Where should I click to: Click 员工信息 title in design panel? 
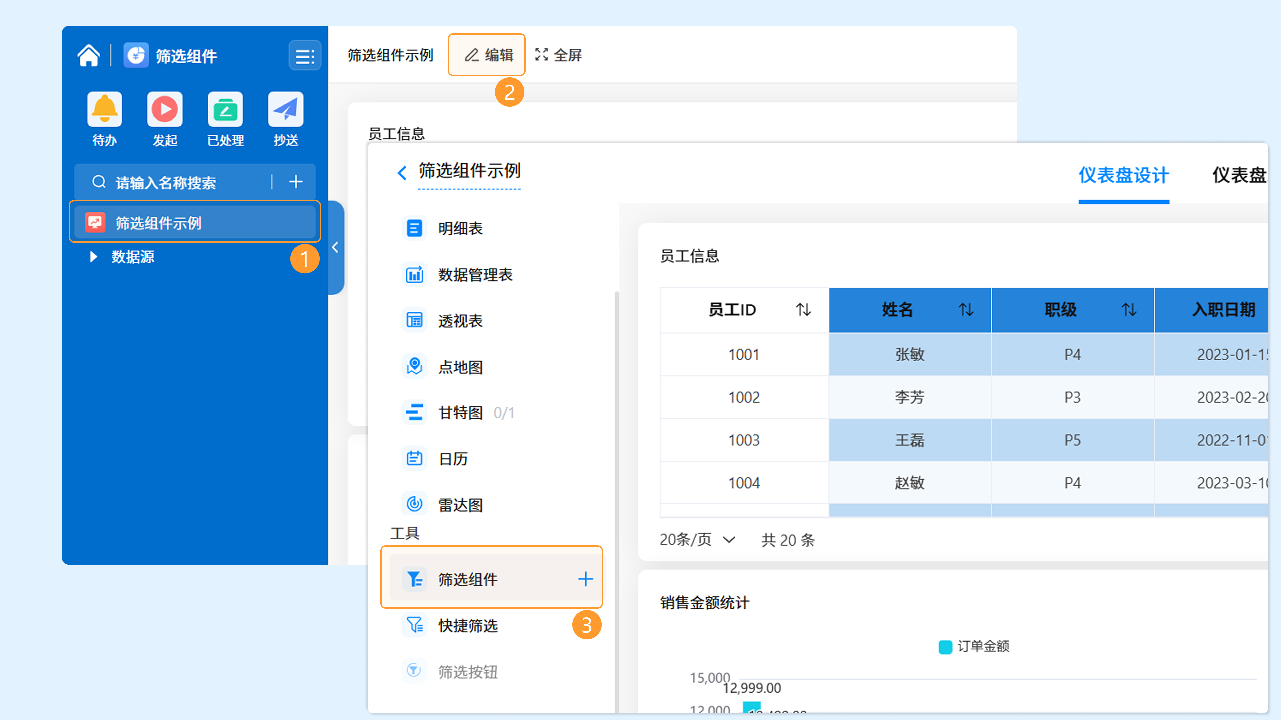pos(689,256)
